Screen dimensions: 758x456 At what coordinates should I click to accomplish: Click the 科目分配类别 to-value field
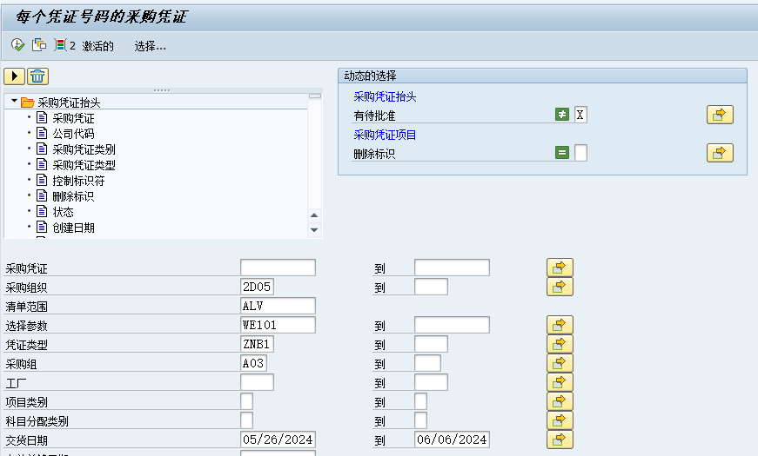(x=420, y=420)
